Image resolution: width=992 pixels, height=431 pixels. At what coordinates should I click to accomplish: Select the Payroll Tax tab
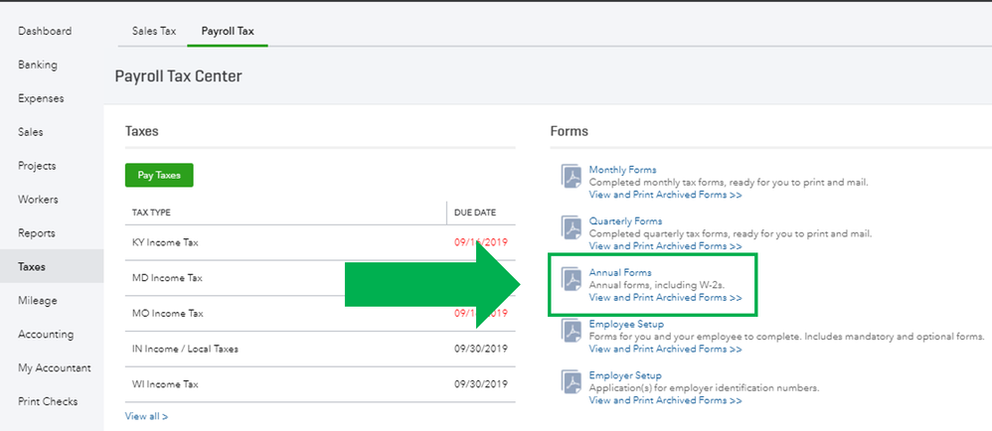pyautogui.click(x=228, y=31)
